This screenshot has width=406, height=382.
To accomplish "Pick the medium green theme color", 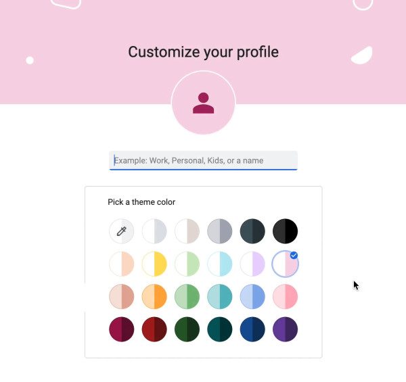I will pos(187,297).
